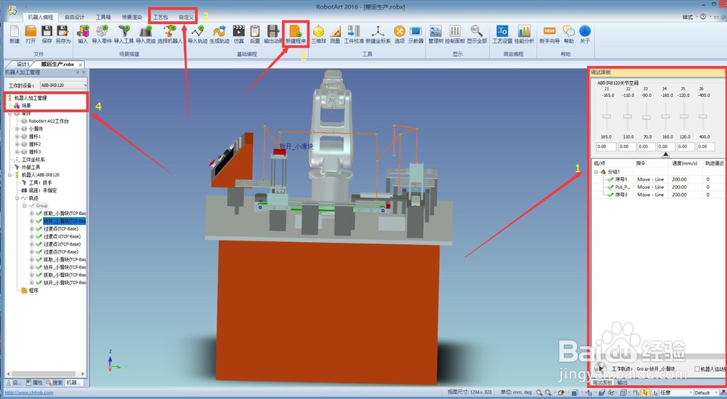Switch to 自由设计 ribbon tab
The width and height of the screenshot is (727, 399).
[74, 17]
